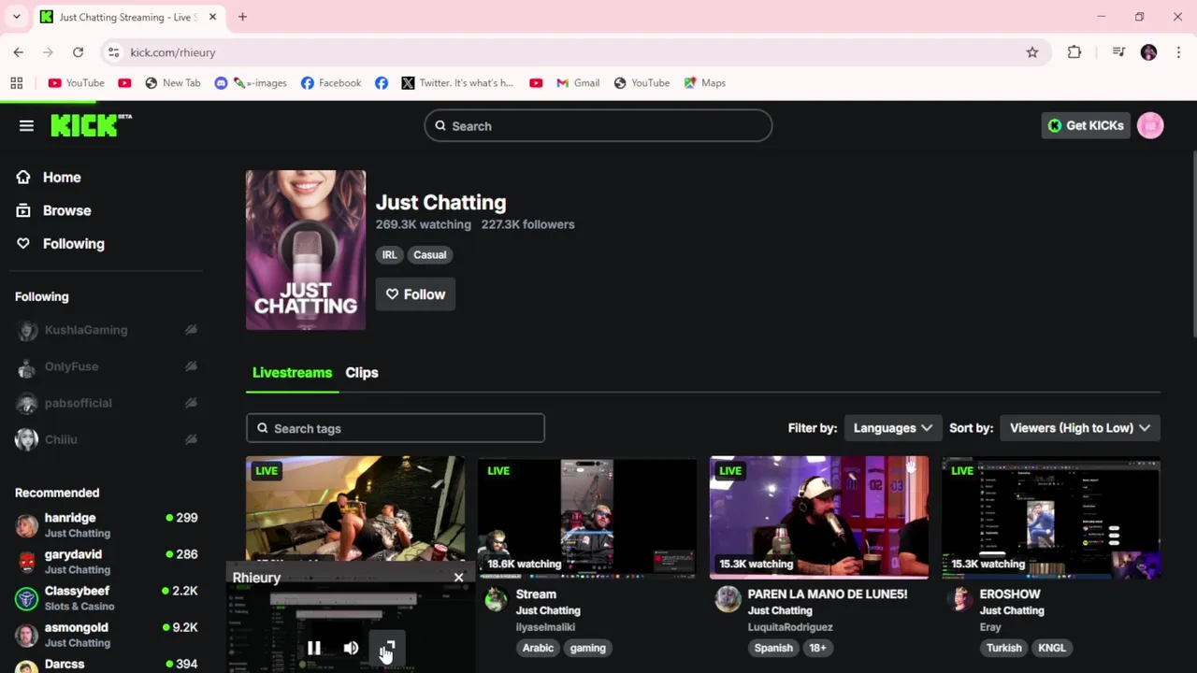Select the Casual tag
Screen dimensions: 1197x673
click(430, 254)
